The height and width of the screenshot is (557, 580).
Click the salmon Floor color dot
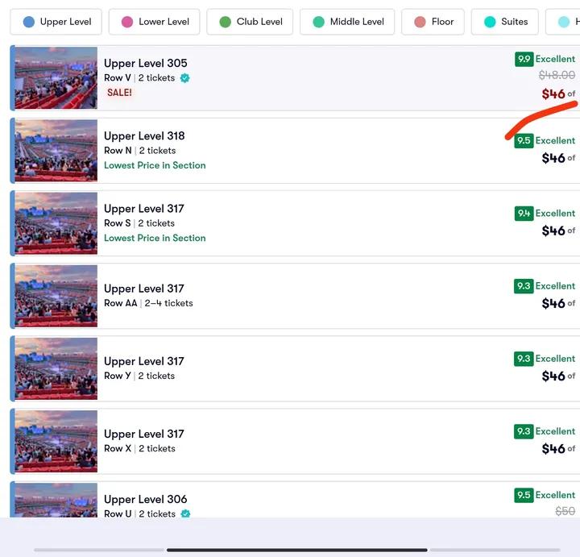pos(420,22)
